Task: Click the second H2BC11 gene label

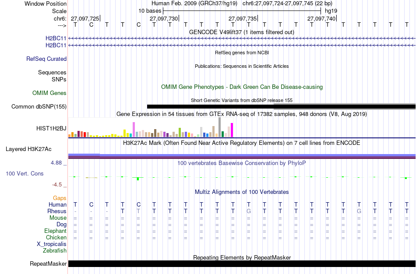Action: 56,46
